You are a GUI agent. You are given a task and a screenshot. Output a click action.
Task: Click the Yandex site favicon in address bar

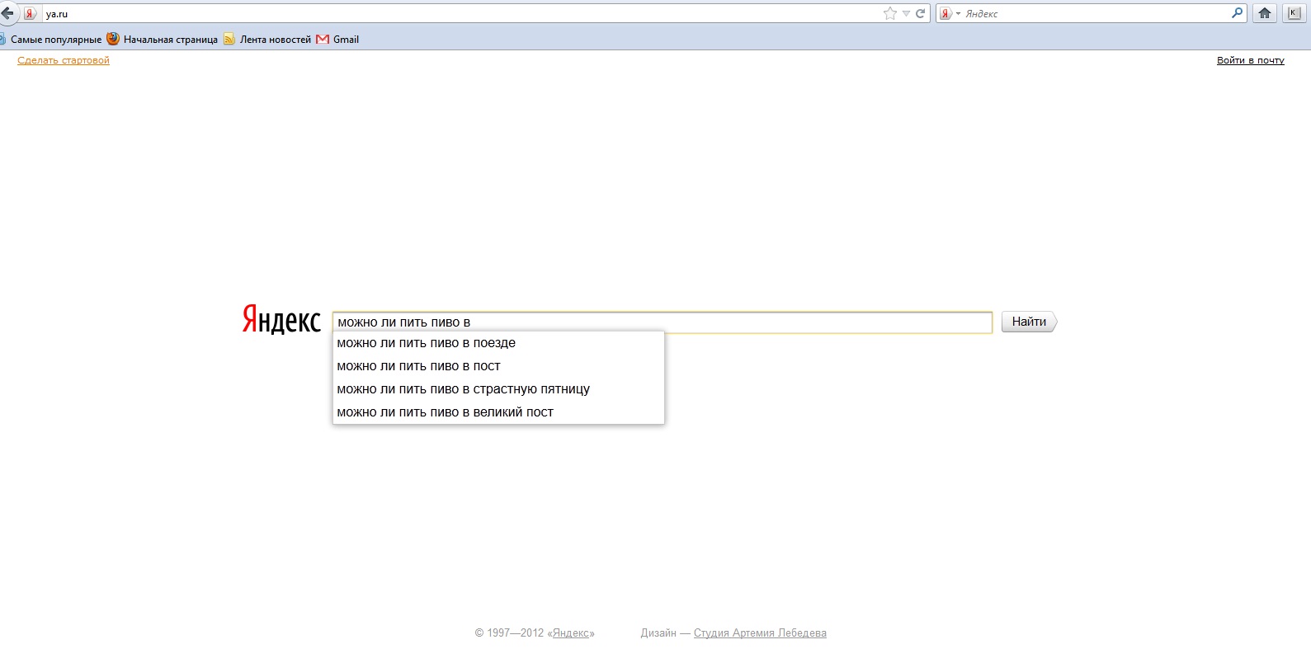pyautogui.click(x=30, y=14)
